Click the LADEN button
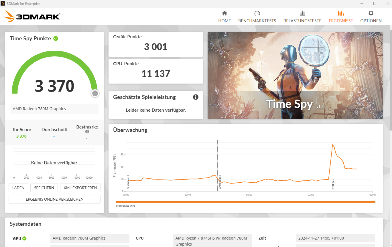Image resolution: width=392 pixels, height=247 pixels. coord(18,188)
